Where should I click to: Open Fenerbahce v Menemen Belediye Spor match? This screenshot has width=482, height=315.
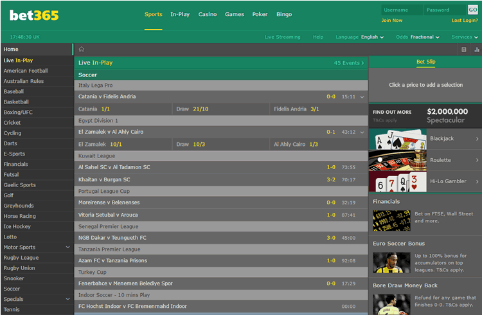(x=221, y=283)
